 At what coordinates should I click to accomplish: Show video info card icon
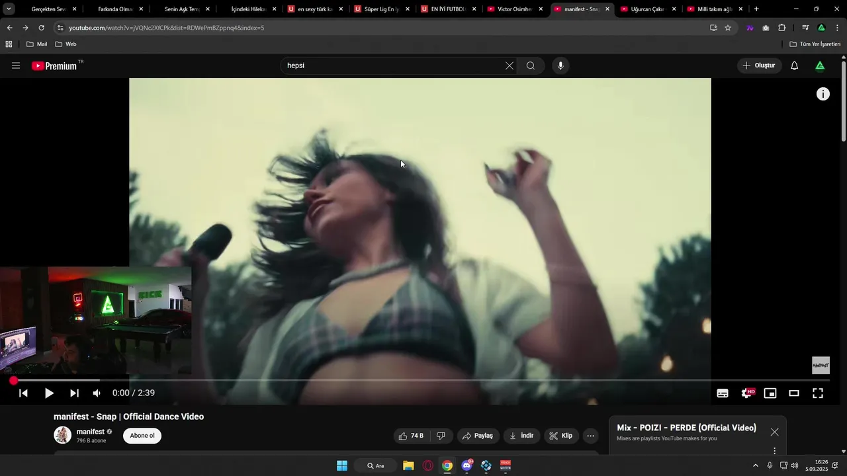pos(823,94)
